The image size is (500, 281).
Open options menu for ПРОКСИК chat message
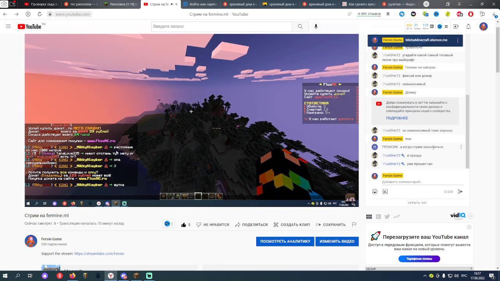pyautogui.click(x=461, y=147)
